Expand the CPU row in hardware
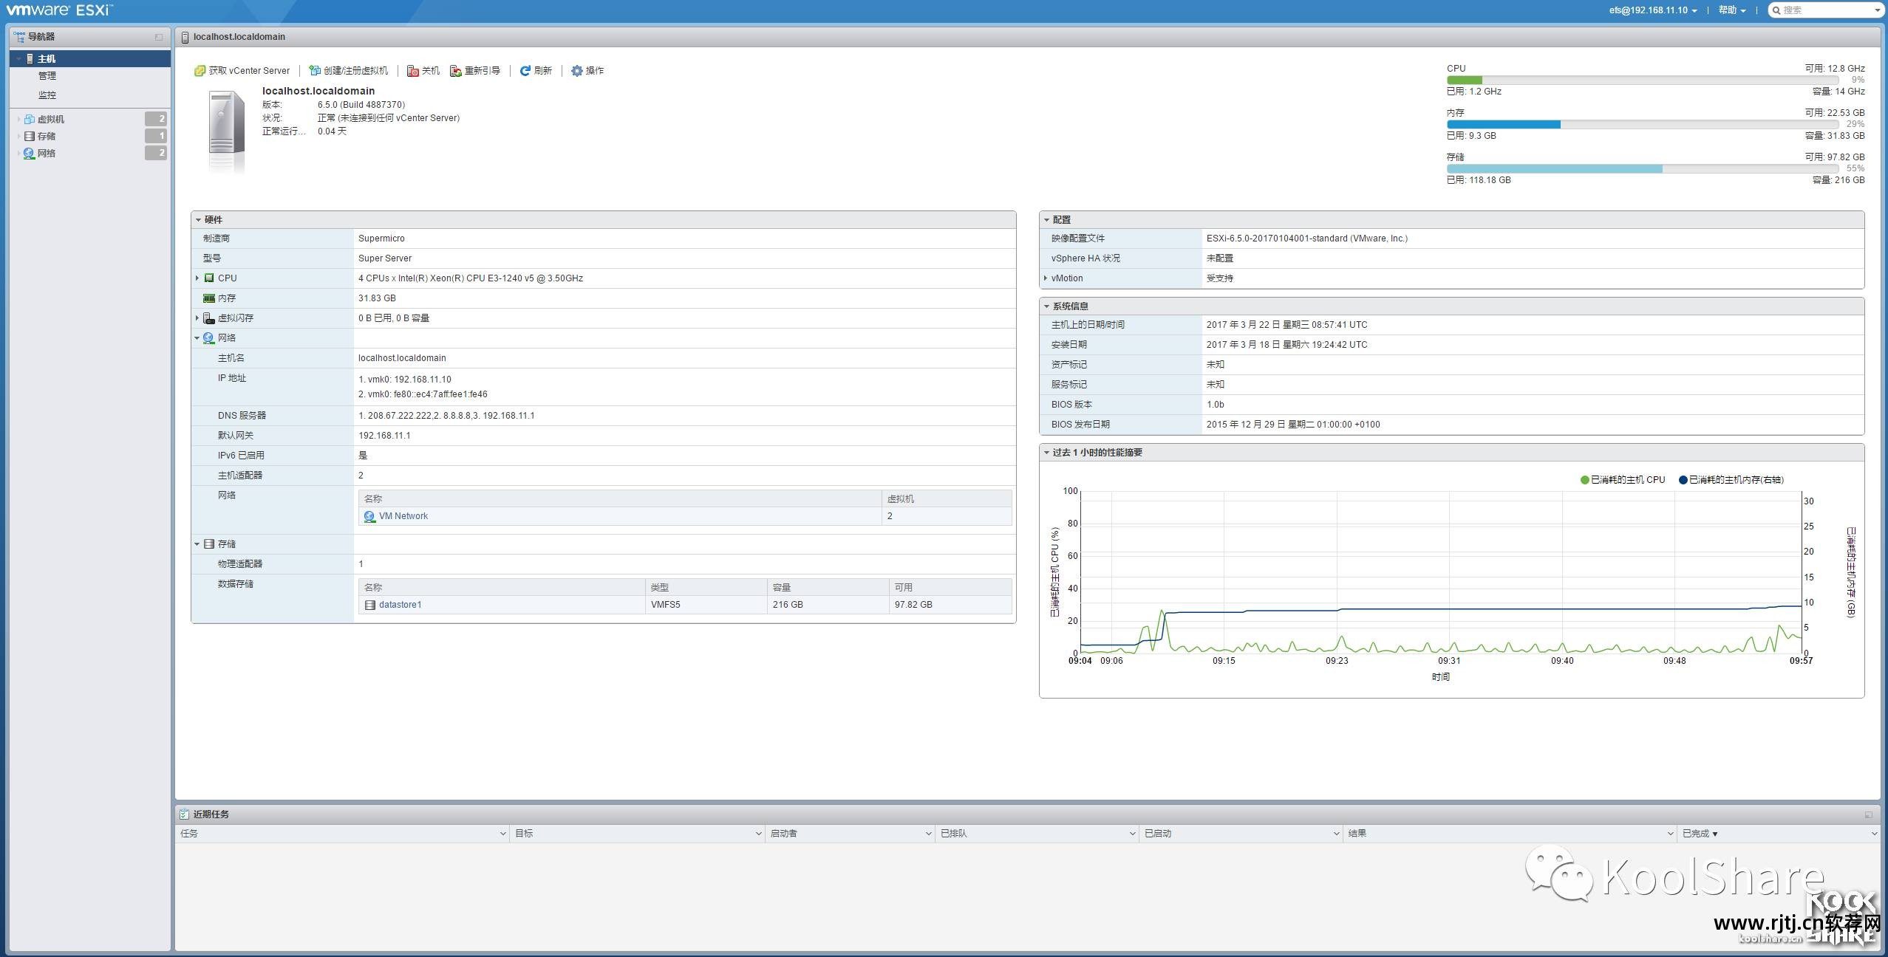 pyautogui.click(x=197, y=278)
